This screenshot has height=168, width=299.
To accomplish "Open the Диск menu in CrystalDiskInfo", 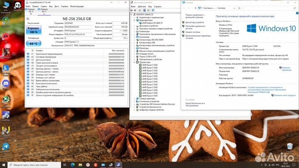I will [x=56, y=6].
